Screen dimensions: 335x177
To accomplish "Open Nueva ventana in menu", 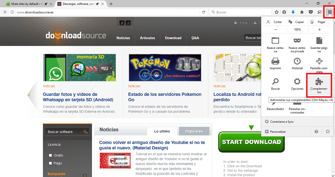I will click(275, 45).
